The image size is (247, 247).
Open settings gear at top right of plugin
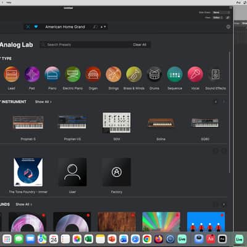[228, 27]
